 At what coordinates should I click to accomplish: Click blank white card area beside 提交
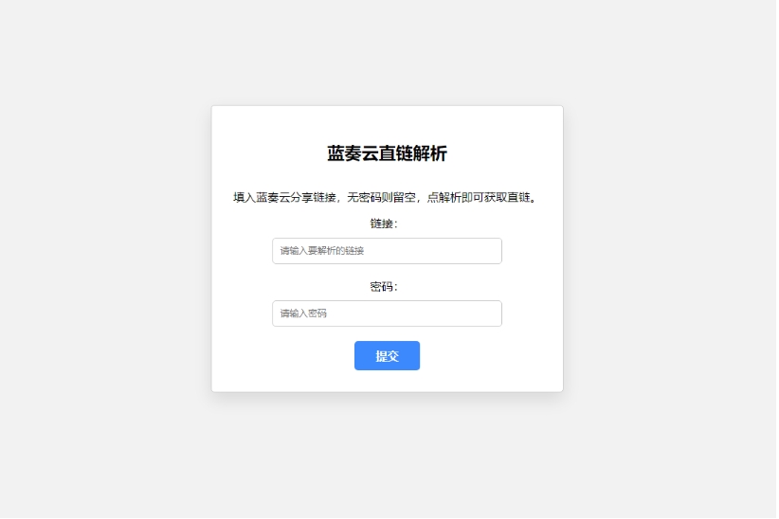[x=492, y=357]
